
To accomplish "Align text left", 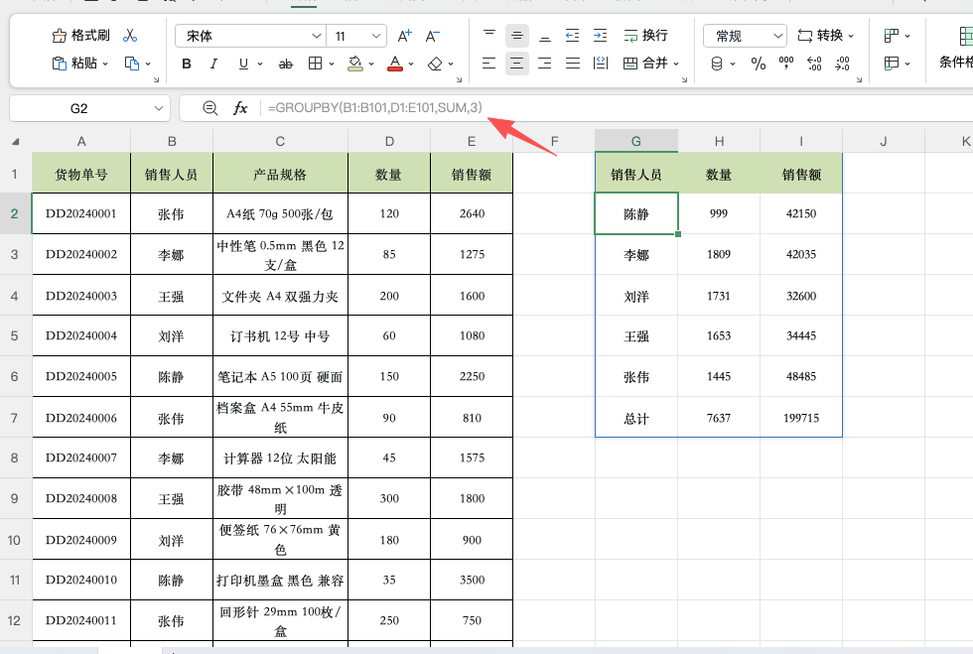I will 488,63.
